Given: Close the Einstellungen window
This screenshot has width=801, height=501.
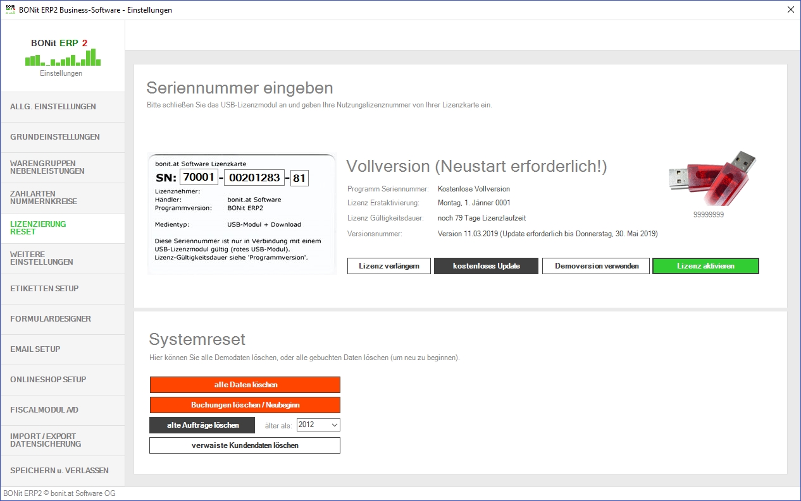Looking at the screenshot, I should click(790, 9).
